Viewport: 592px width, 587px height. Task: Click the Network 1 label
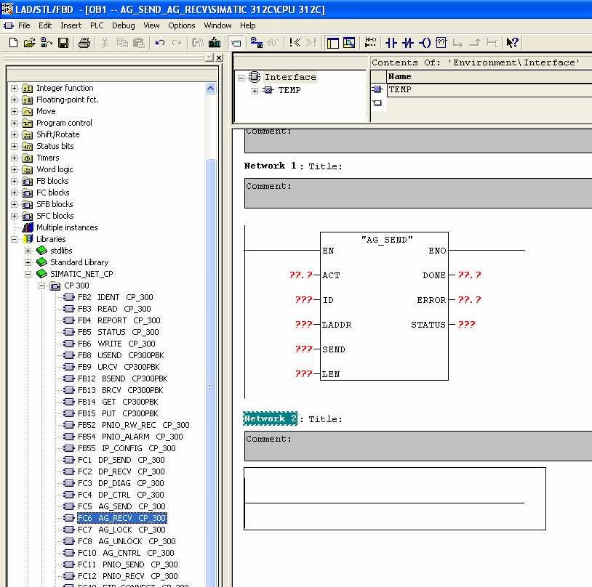tap(271, 166)
